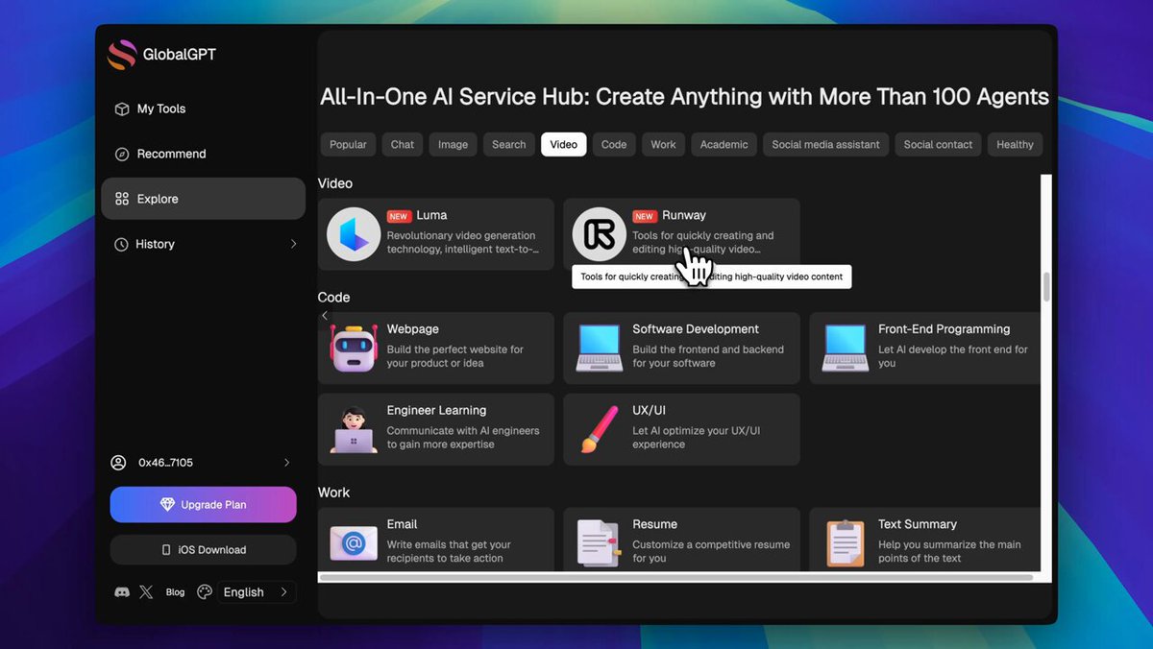Open the Email tool card title
This screenshot has height=649, width=1153.
pos(402,525)
